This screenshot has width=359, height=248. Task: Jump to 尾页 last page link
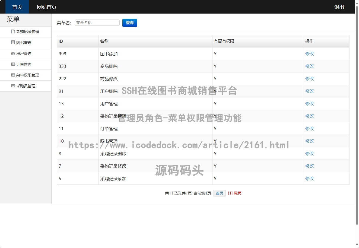click(238, 193)
